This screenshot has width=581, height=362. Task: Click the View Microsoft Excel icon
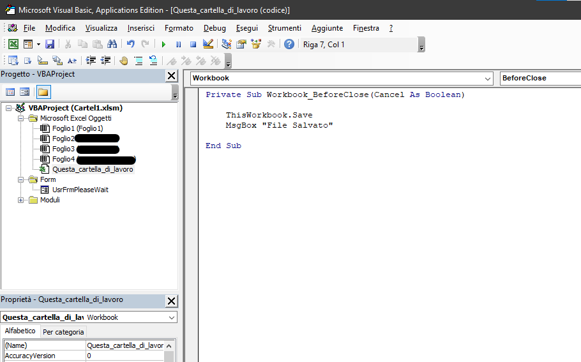click(13, 44)
